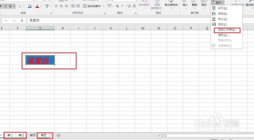Open fill color dropdown arrow
This screenshot has width=254, height=140.
33,6
